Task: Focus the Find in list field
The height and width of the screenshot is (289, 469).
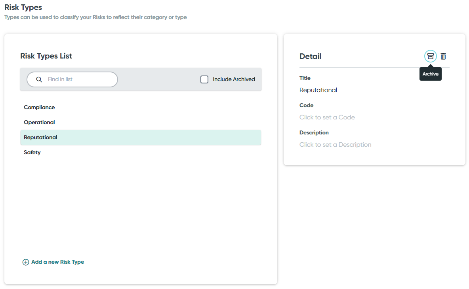Action: pos(72,79)
